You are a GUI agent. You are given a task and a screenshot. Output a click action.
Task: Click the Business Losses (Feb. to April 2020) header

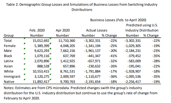pos(118,20)
